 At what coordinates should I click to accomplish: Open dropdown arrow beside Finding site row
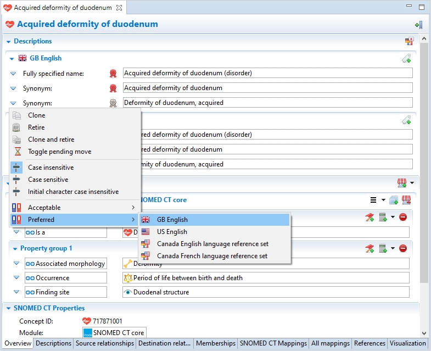tap(16, 292)
